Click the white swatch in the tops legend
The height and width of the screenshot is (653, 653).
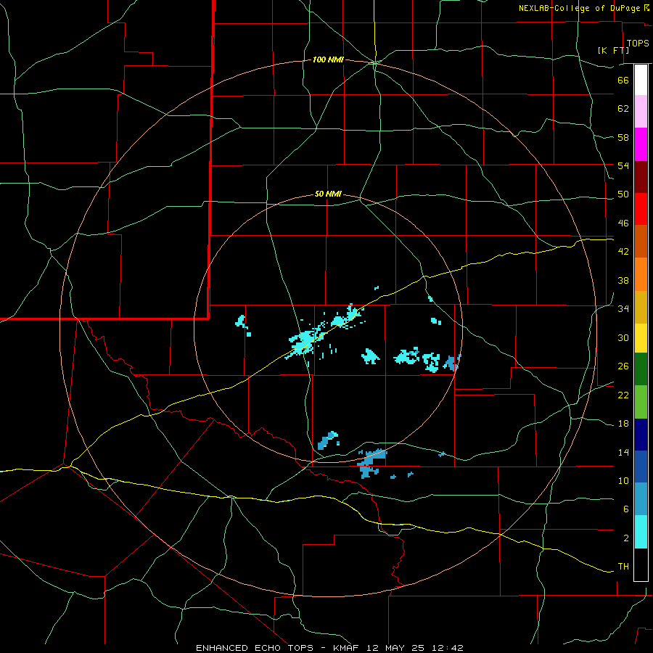point(641,80)
